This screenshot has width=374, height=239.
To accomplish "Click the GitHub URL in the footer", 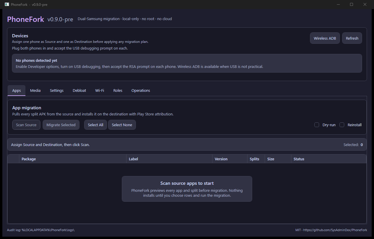I will [335, 230].
